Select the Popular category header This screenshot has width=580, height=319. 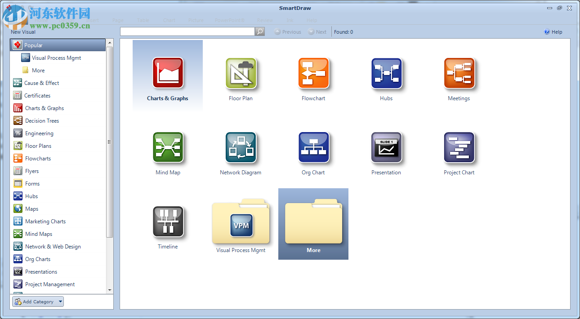[58, 45]
